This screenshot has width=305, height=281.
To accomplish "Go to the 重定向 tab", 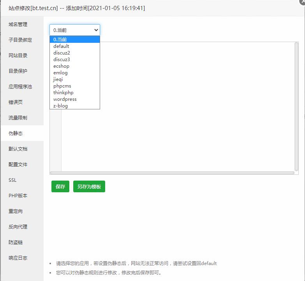I will 22,211.
